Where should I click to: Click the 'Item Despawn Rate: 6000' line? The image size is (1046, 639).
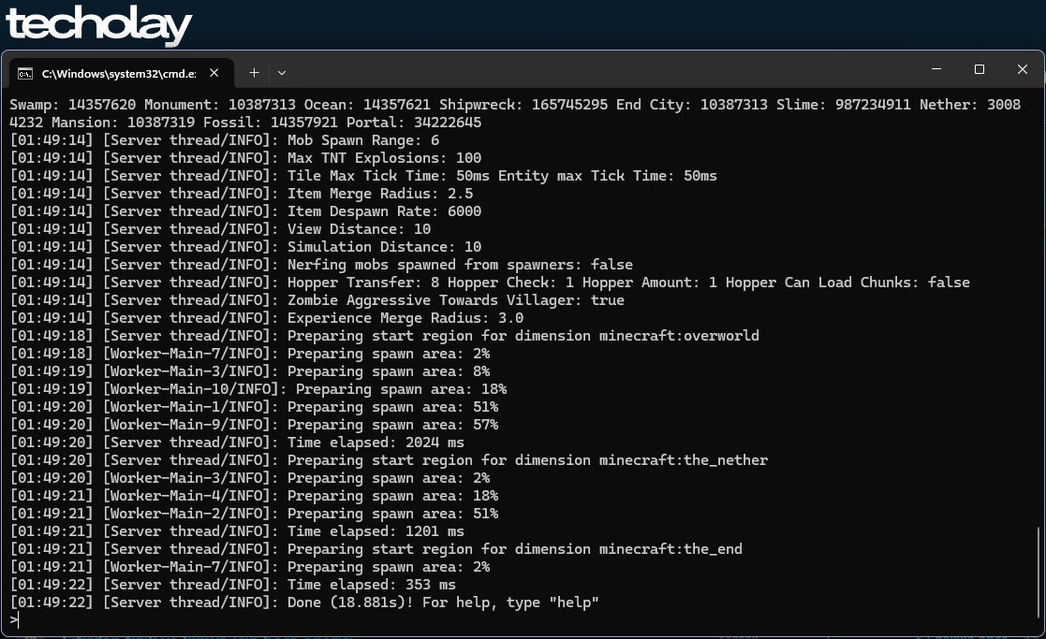pyautogui.click(x=245, y=211)
